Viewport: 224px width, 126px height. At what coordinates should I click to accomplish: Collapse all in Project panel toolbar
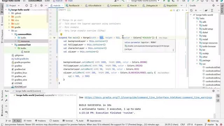pos(36,6)
